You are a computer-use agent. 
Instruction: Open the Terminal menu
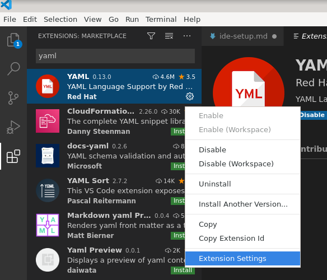pos(161,20)
